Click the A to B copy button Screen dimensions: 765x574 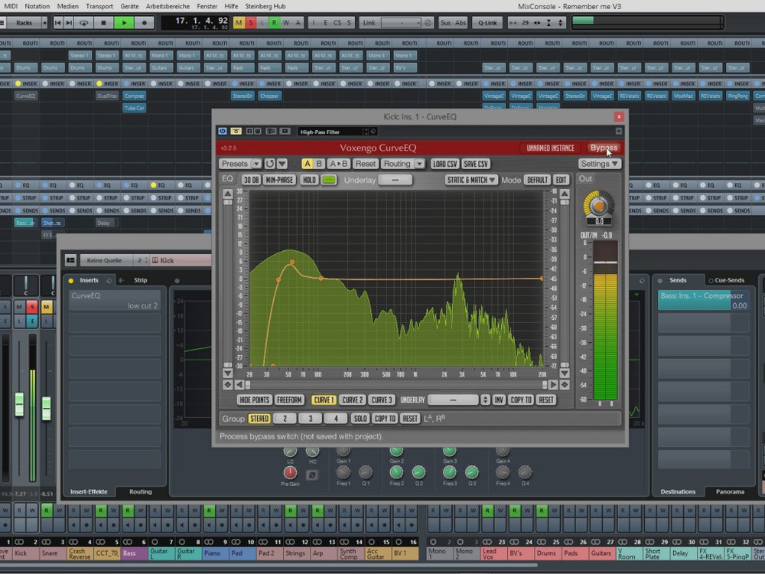tap(339, 164)
